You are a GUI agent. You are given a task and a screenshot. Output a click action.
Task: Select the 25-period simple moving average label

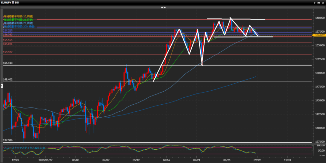coord(18,20)
